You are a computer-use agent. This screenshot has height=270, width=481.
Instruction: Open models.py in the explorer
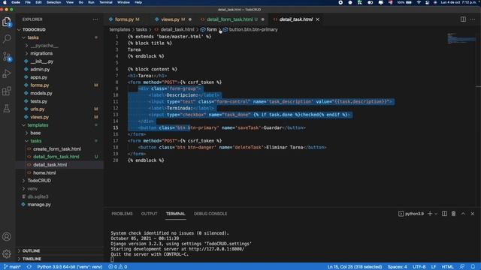tap(41, 93)
